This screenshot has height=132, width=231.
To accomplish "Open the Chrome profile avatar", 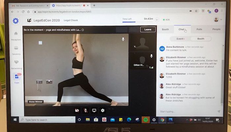I will coord(216,11).
